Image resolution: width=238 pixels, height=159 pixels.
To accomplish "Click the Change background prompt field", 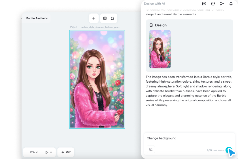I will coord(190,138).
